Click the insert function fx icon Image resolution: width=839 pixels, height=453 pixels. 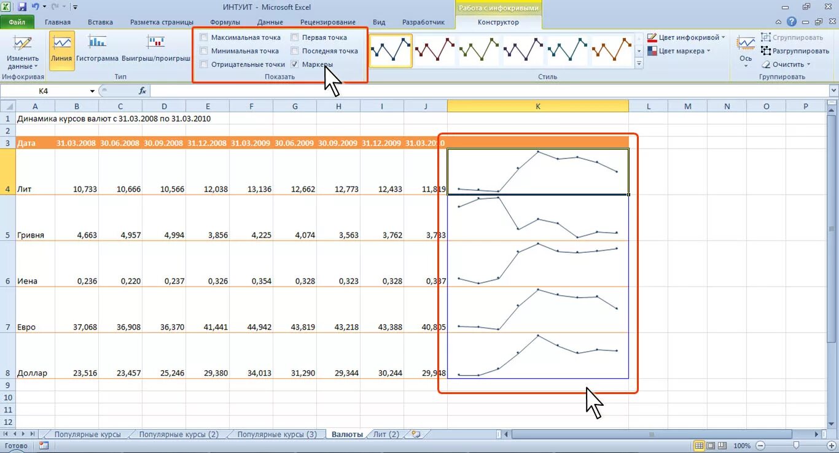tap(142, 91)
